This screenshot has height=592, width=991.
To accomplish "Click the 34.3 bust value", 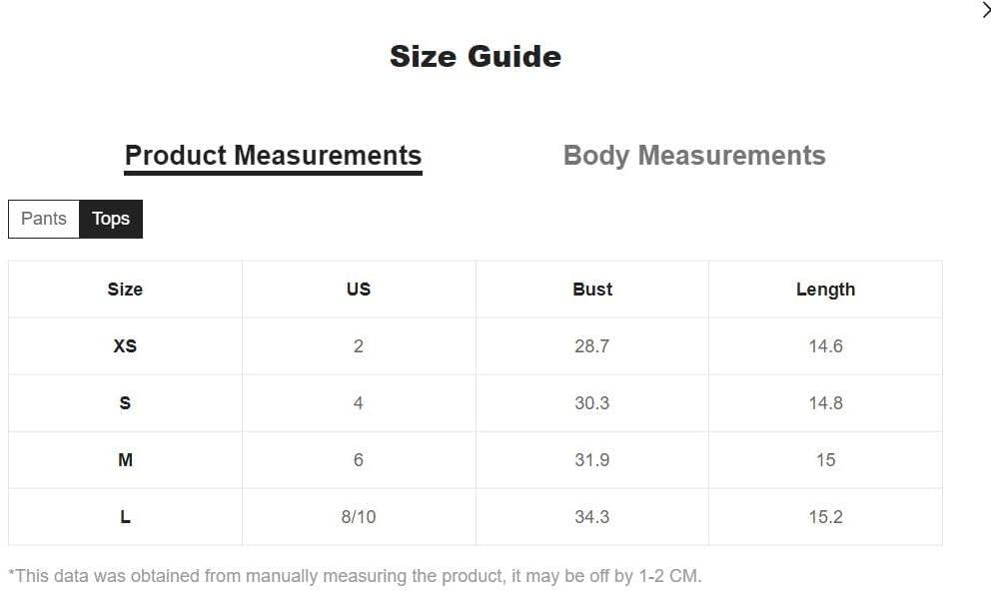I will tap(592, 517).
